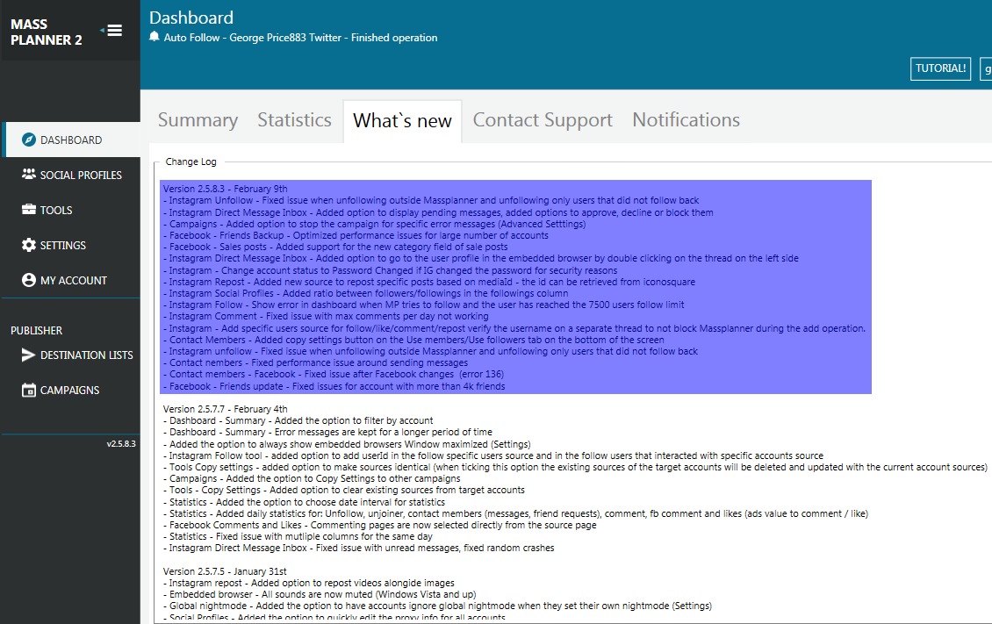Click the notification bell icon
The height and width of the screenshot is (624, 992).
(x=155, y=38)
